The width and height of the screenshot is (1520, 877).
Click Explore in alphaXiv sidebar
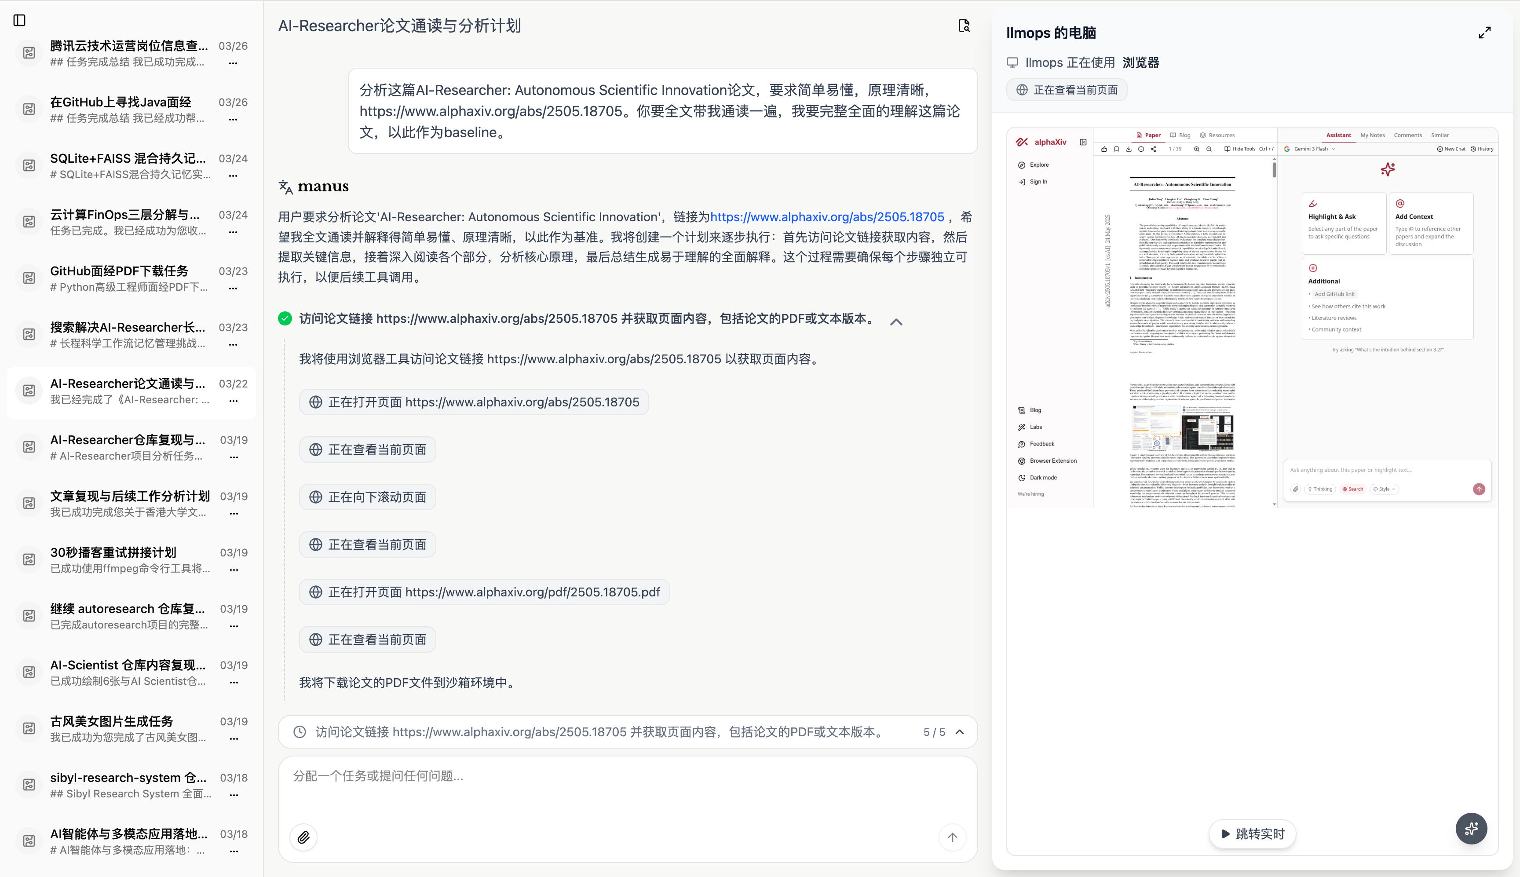point(1034,165)
